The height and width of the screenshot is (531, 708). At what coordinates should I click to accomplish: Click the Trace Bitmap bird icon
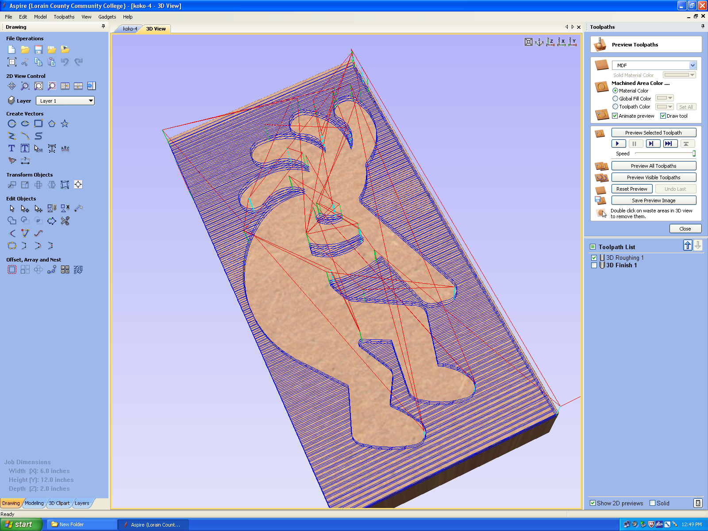click(x=12, y=160)
